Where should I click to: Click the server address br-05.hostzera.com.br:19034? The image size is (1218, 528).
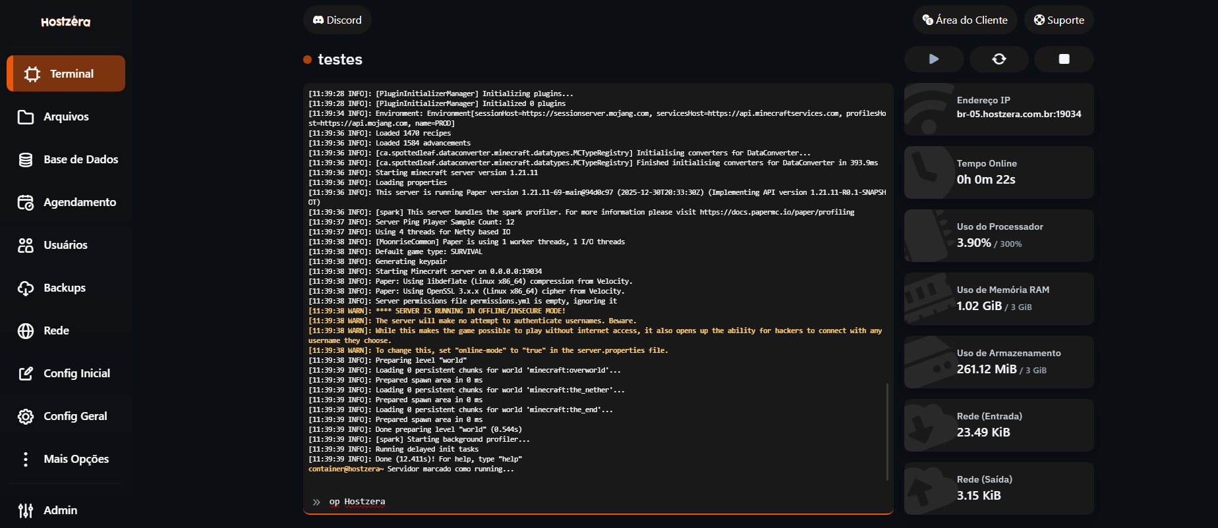1018,114
